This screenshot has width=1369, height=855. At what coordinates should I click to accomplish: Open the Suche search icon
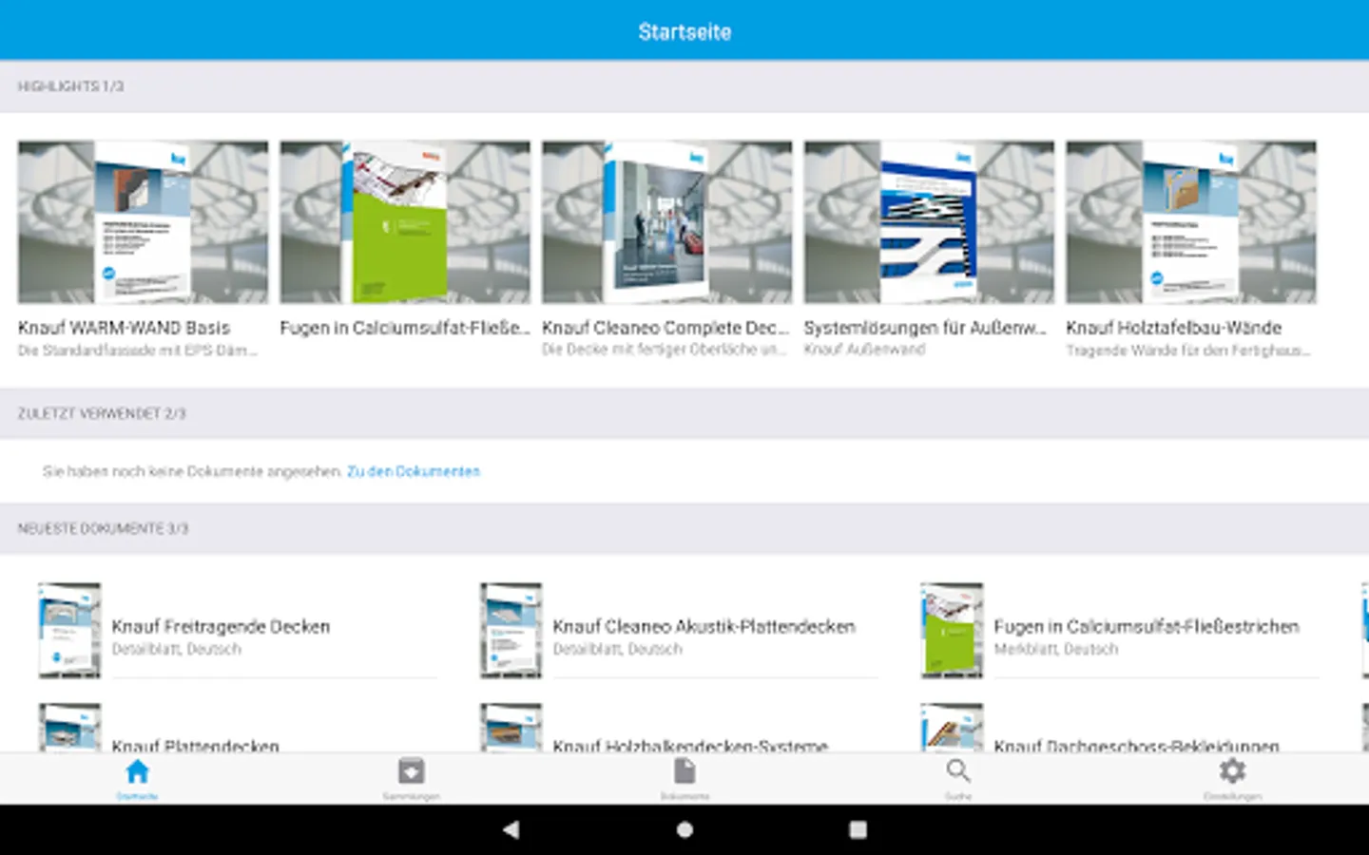[x=958, y=771]
